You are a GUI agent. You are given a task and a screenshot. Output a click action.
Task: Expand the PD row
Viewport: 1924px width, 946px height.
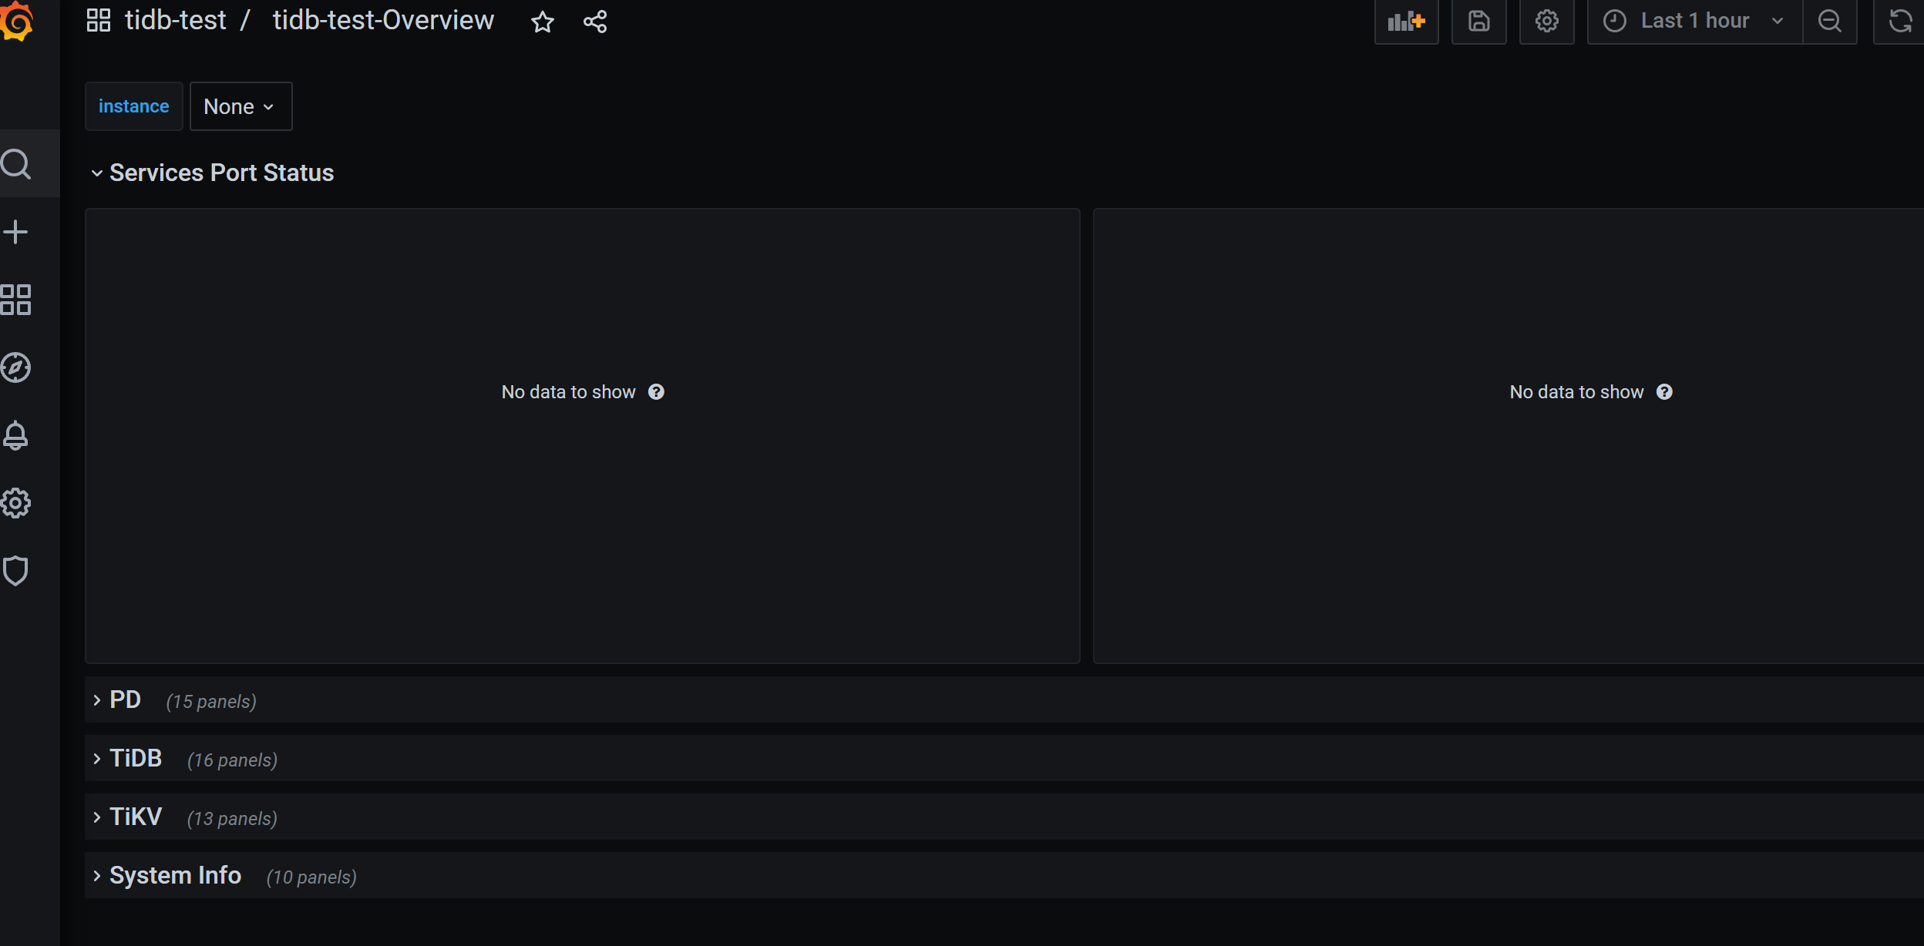tap(125, 699)
